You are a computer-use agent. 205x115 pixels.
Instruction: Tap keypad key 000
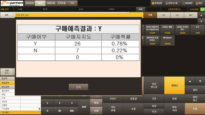click(72, 111)
